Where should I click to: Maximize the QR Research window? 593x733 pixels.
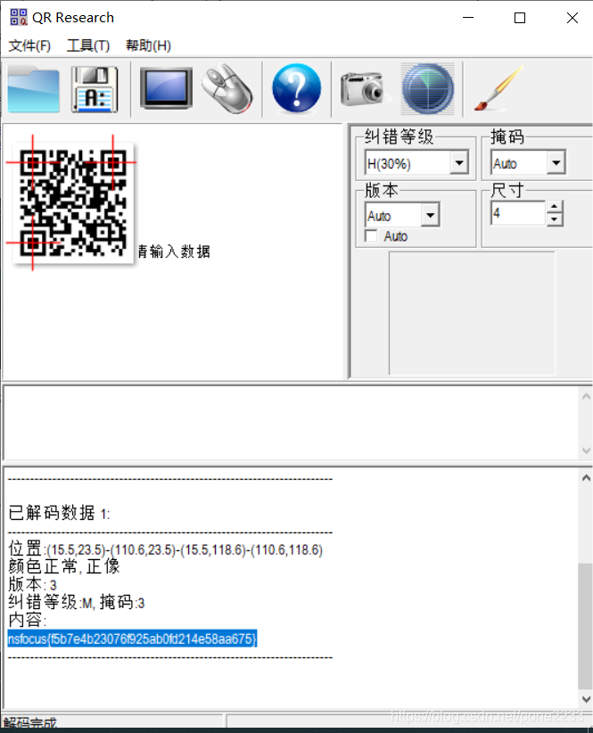tap(520, 18)
